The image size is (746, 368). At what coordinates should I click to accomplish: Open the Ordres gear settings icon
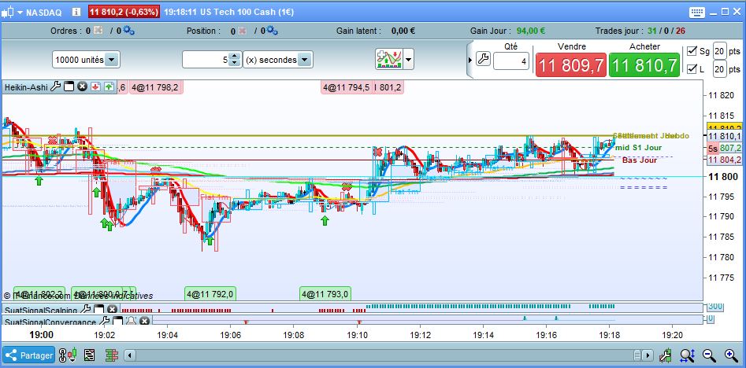pos(128,31)
